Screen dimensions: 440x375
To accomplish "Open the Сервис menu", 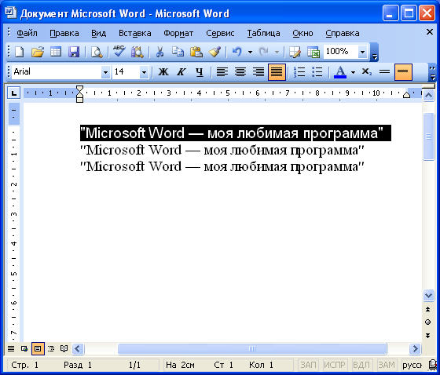I will point(220,33).
